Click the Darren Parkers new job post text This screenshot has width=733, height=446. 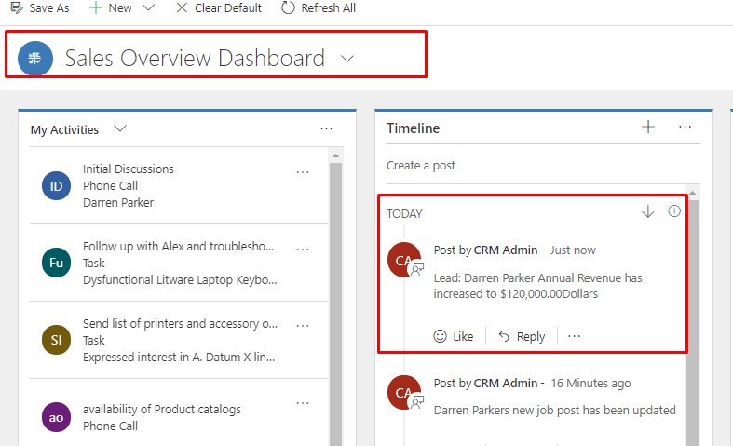[x=555, y=411]
